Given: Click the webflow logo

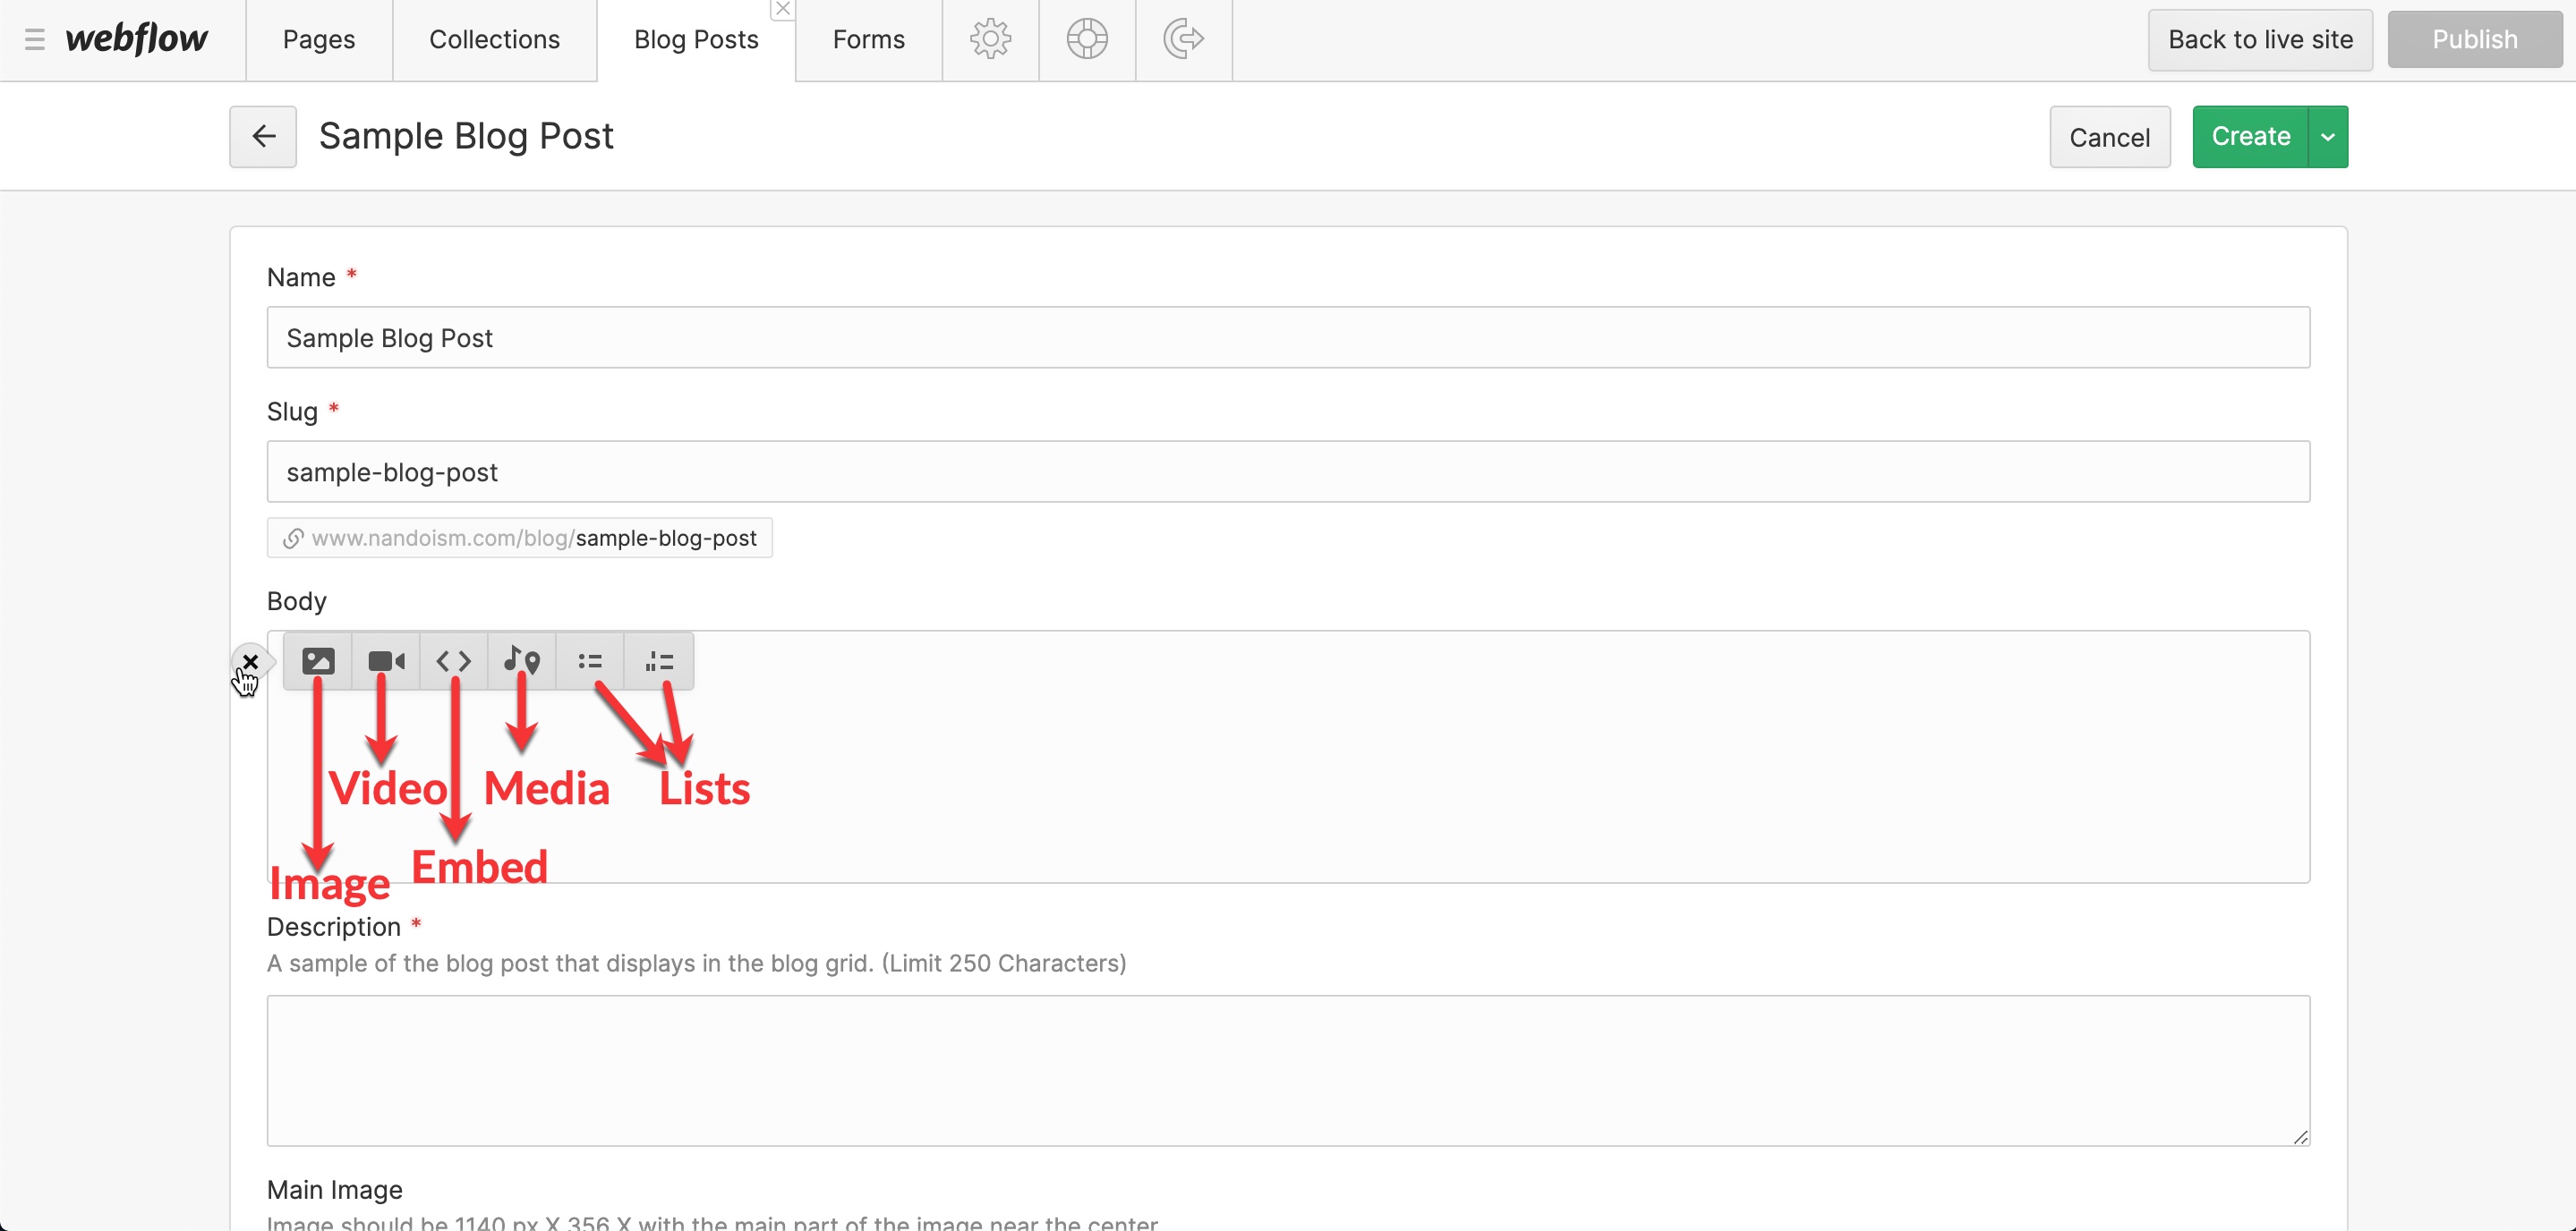Looking at the screenshot, I should pos(137,39).
